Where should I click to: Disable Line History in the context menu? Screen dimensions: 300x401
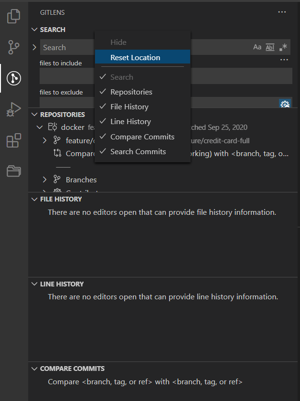pyautogui.click(x=130, y=121)
